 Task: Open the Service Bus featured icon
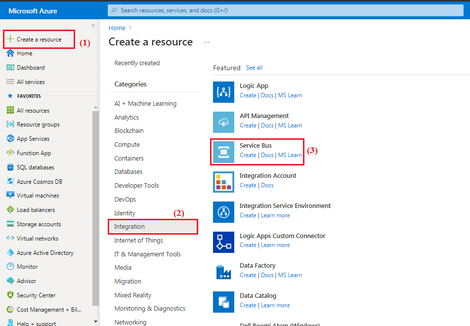(x=223, y=151)
